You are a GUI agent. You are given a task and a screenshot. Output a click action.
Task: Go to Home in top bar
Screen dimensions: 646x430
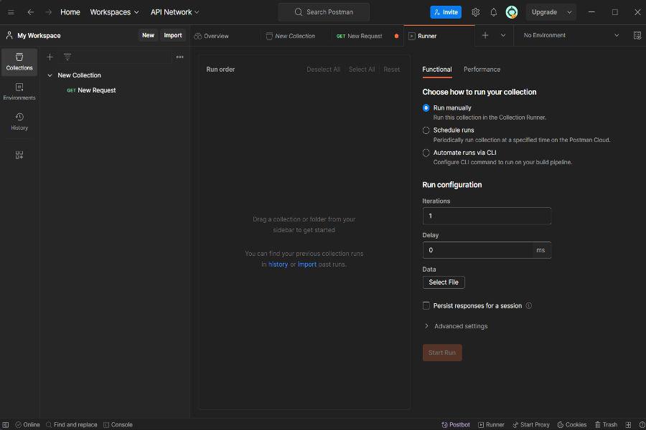[x=70, y=12]
